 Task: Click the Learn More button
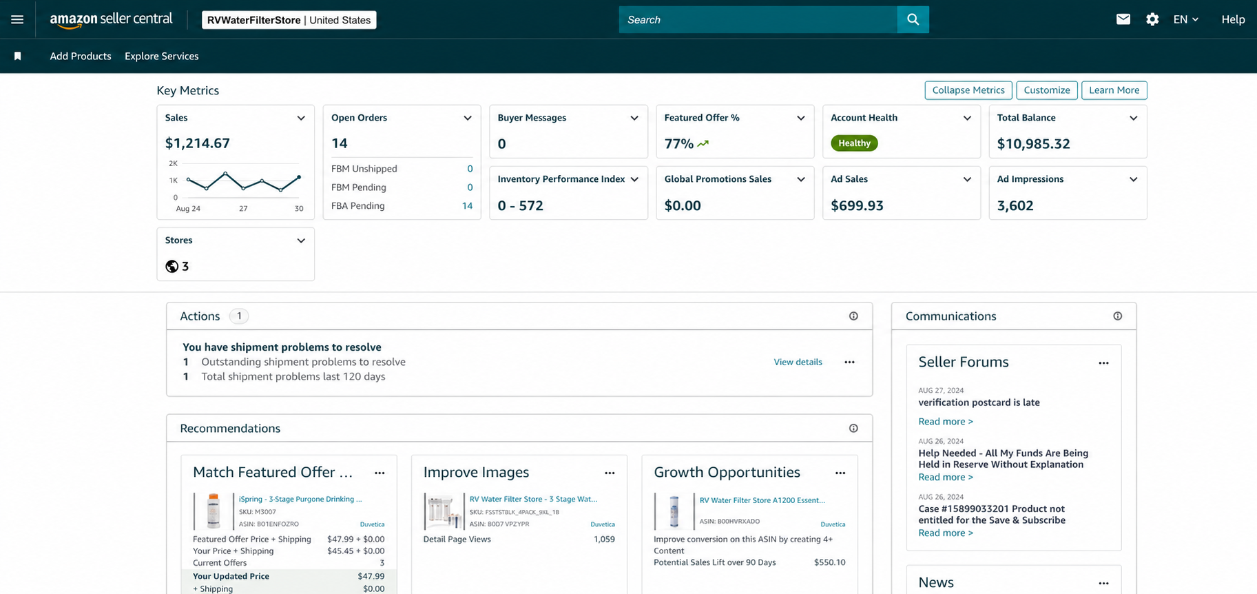pyautogui.click(x=1114, y=90)
